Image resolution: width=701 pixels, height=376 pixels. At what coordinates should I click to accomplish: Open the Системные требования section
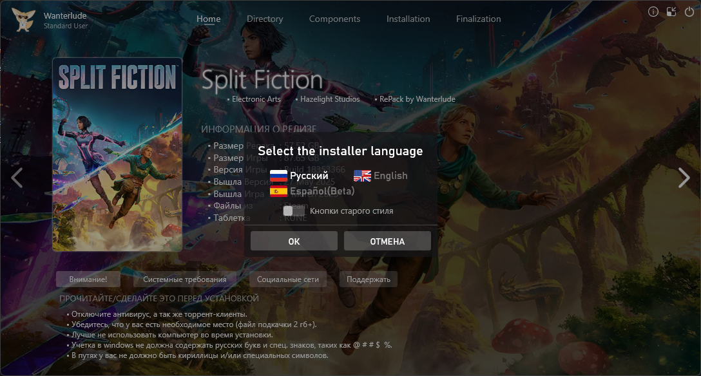point(185,279)
